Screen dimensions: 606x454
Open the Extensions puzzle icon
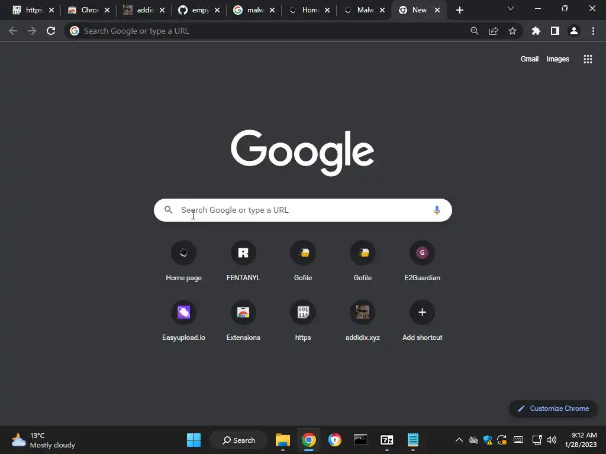point(536,31)
